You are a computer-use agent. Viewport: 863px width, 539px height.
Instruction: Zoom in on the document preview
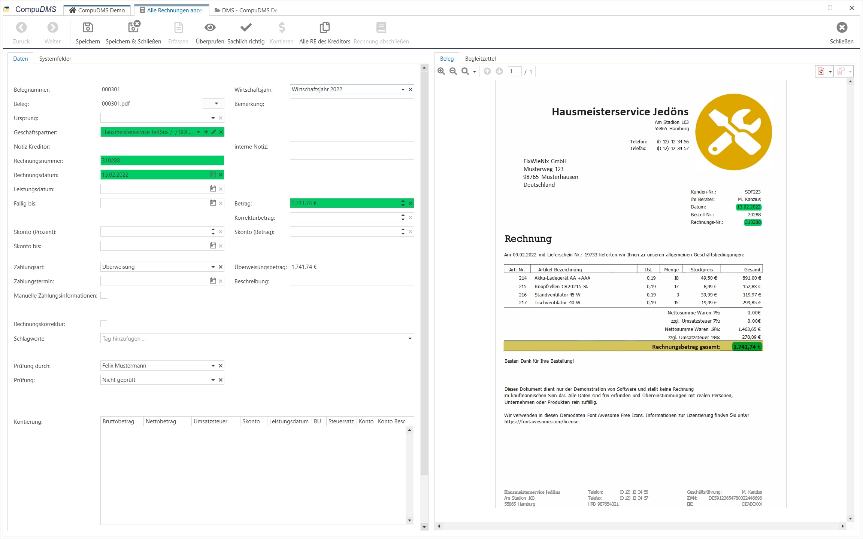(441, 71)
